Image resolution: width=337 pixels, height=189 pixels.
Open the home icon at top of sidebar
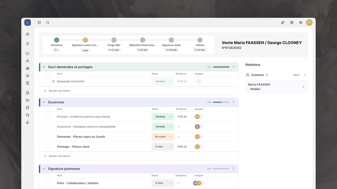(x=28, y=34)
